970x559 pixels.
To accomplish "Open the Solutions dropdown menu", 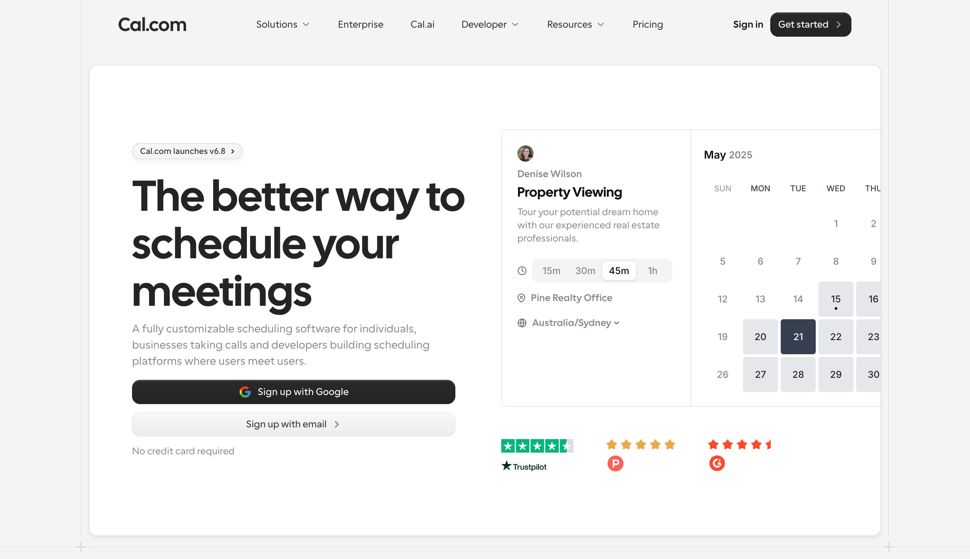I will click(283, 25).
